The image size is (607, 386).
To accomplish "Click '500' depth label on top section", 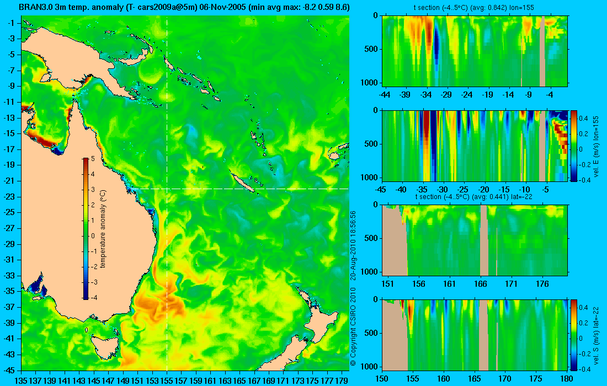I will 371,49.
